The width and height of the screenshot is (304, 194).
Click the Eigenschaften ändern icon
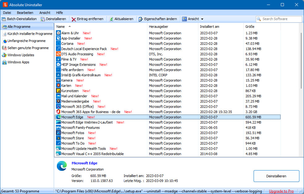(141, 19)
